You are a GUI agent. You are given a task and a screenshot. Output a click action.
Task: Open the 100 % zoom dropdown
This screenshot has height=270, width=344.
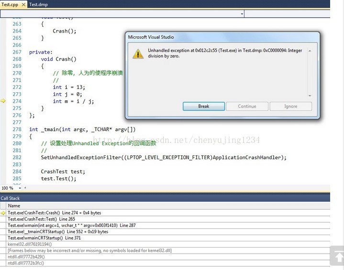pyautogui.click(x=20, y=188)
